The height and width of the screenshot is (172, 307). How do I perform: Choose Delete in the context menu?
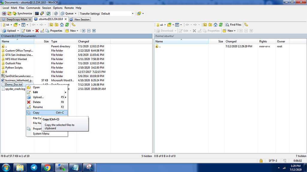[x=47, y=102]
